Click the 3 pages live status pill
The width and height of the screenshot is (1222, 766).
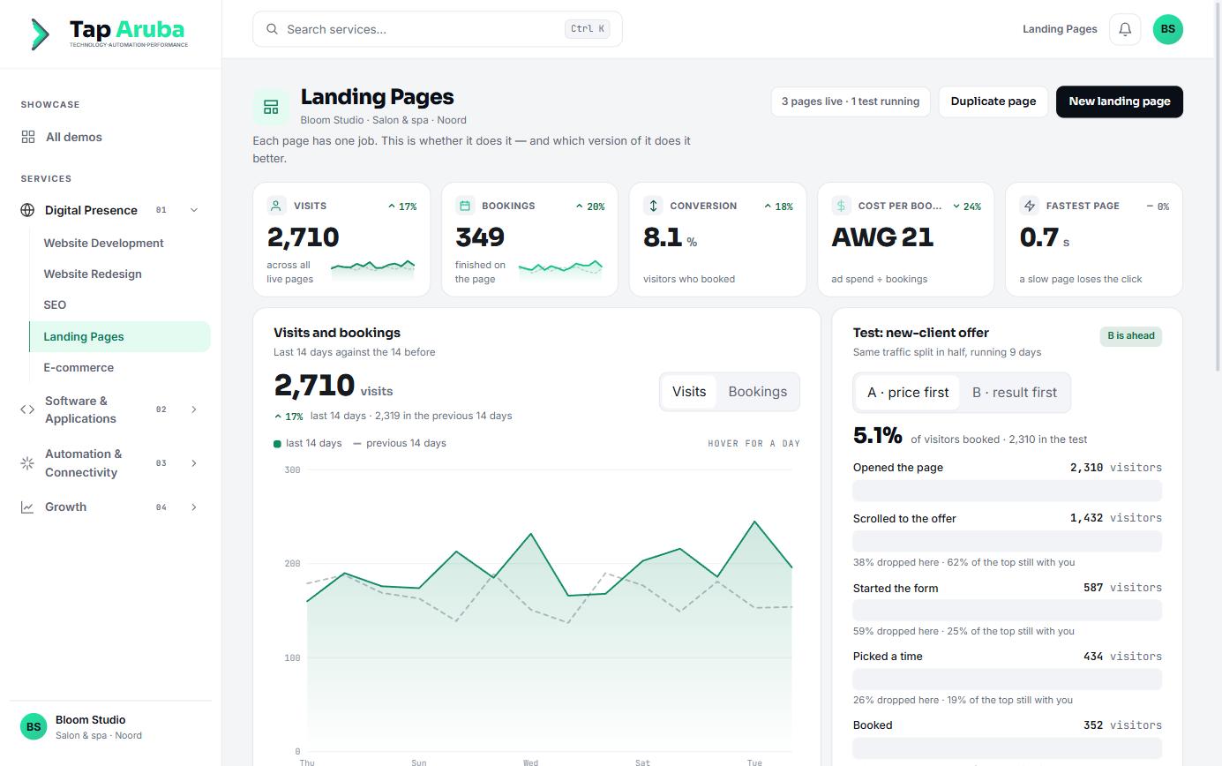(851, 101)
